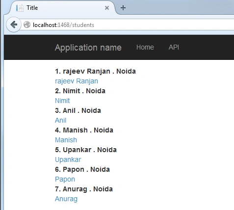The image size is (234, 210).
Task: Click the browser back arrow button
Action: (14, 25)
